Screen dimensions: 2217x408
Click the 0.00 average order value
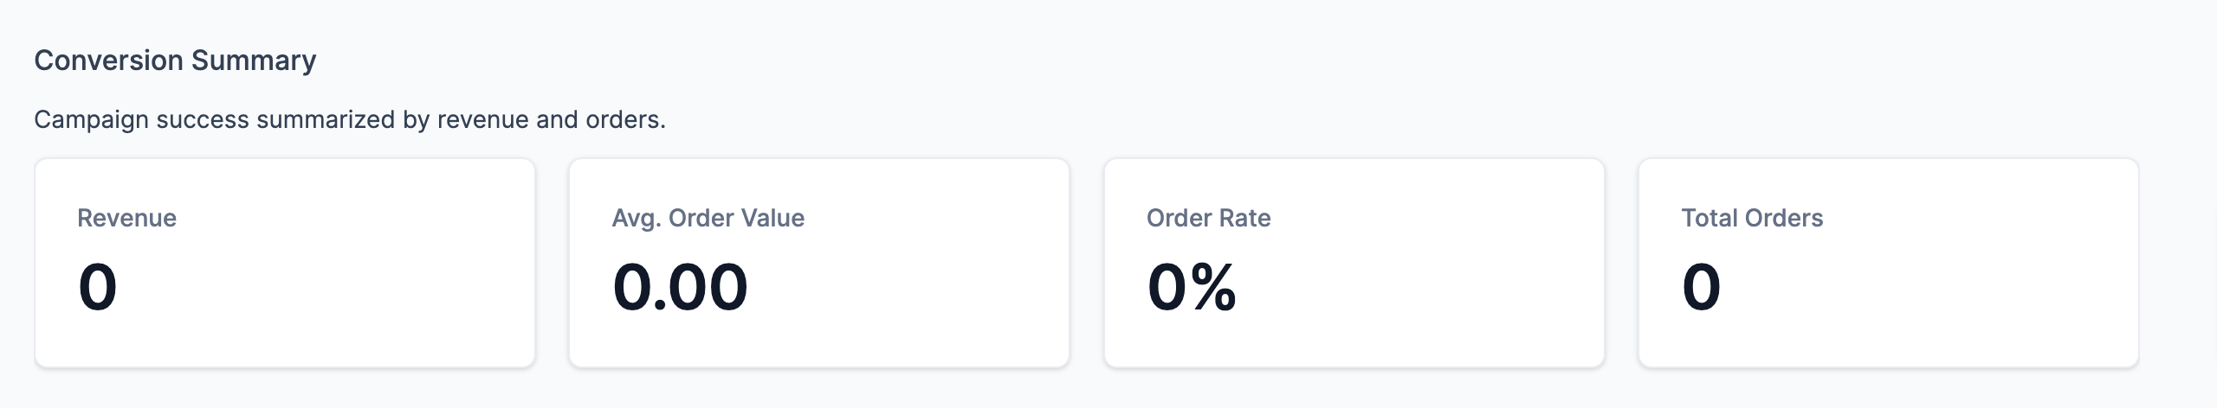coord(680,287)
